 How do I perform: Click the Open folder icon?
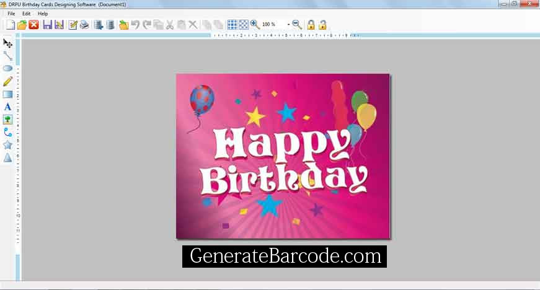22,25
